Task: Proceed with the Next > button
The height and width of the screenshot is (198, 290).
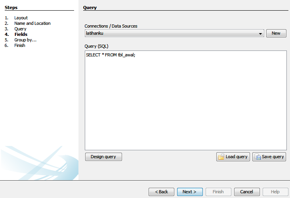Action: pos(190,192)
